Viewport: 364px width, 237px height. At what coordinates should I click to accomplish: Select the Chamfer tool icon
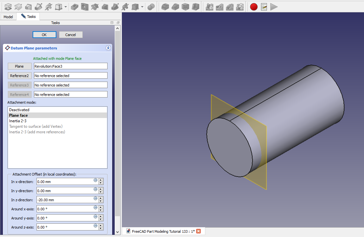coord(175,7)
